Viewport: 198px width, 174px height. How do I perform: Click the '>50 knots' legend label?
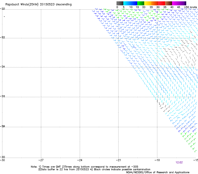click(x=191, y=7)
